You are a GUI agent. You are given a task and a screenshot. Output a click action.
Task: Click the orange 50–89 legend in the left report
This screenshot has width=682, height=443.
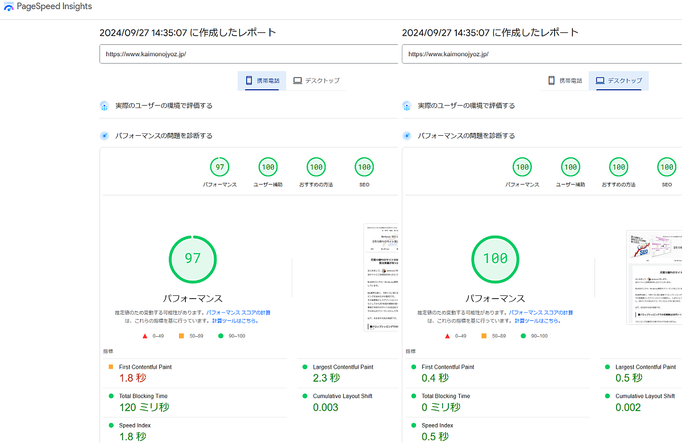pos(192,336)
